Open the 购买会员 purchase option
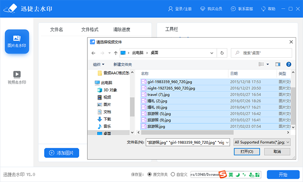Image resolution: width=303 pixels, height=182 pixels. pos(211,9)
